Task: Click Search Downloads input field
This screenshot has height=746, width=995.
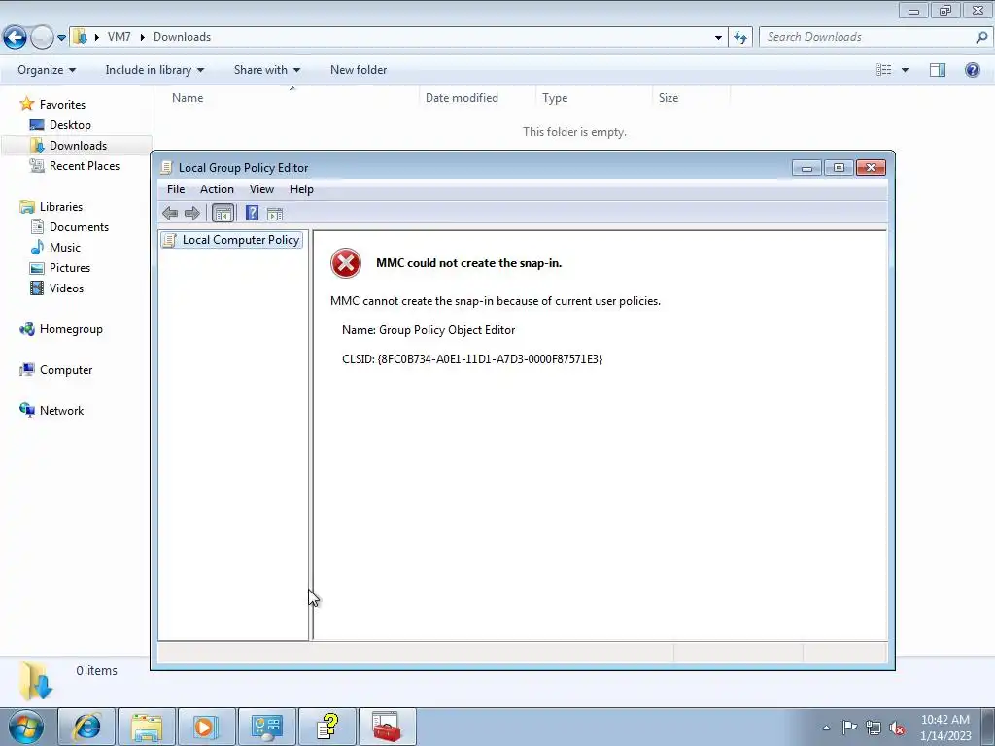Action: click(x=868, y=37)
